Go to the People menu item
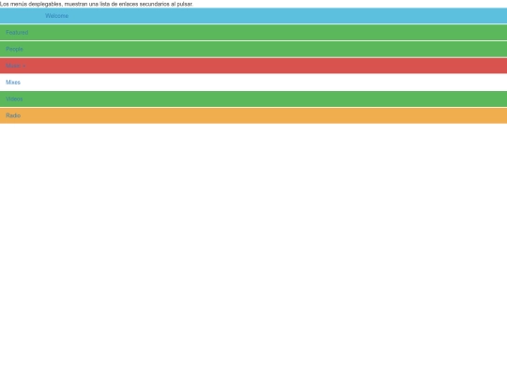The image size is (507, 380). tap(253, 49)
